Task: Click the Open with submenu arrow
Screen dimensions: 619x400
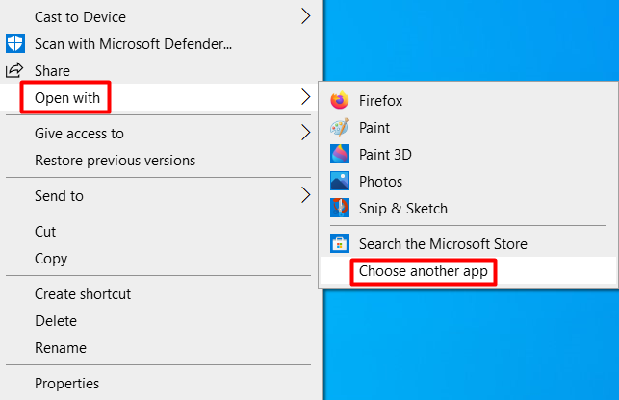Action: point(306,96)
